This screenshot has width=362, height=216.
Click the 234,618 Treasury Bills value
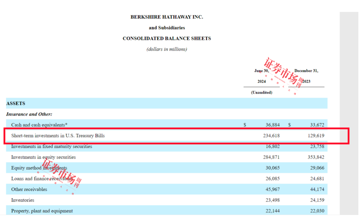[271, 136]
